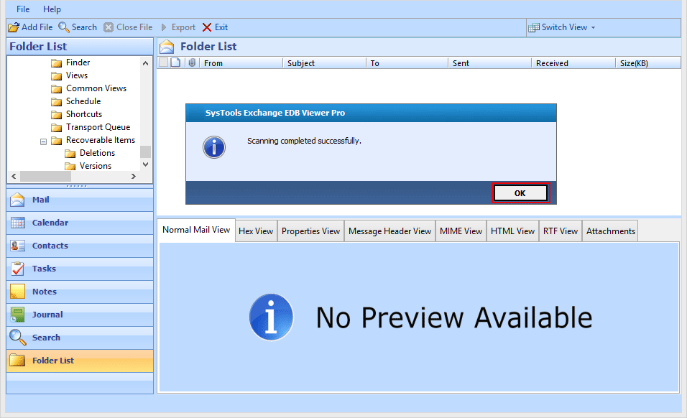Click the Views folder icon
This screenshot has width=687, height=418.
(x=56, y=76)
